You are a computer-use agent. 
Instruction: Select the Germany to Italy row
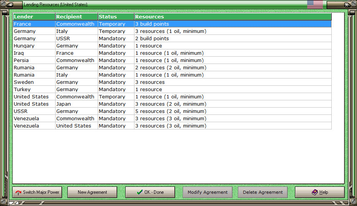point(172,31)
